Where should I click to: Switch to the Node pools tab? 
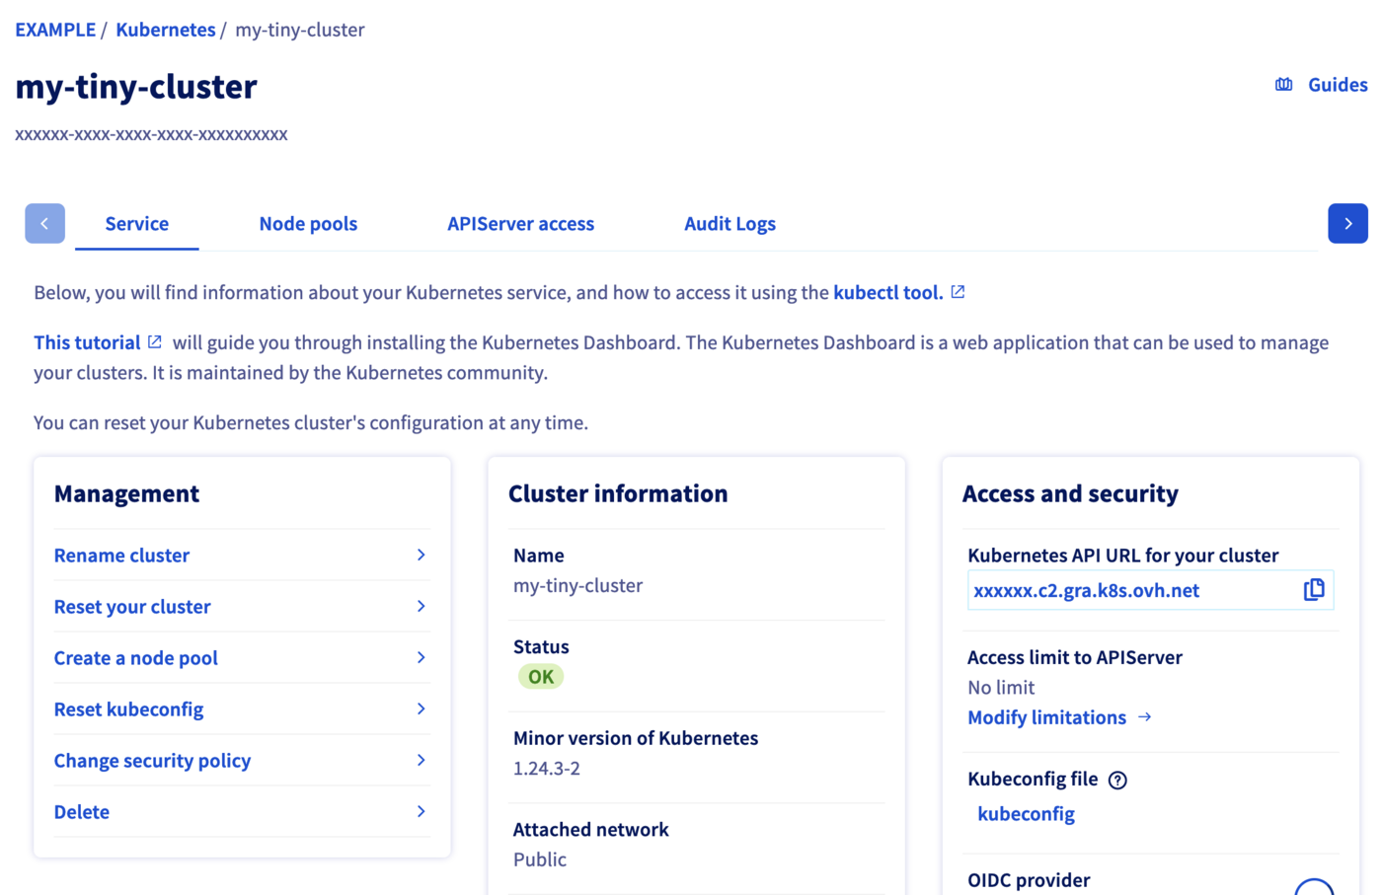[x=308, y=223]
